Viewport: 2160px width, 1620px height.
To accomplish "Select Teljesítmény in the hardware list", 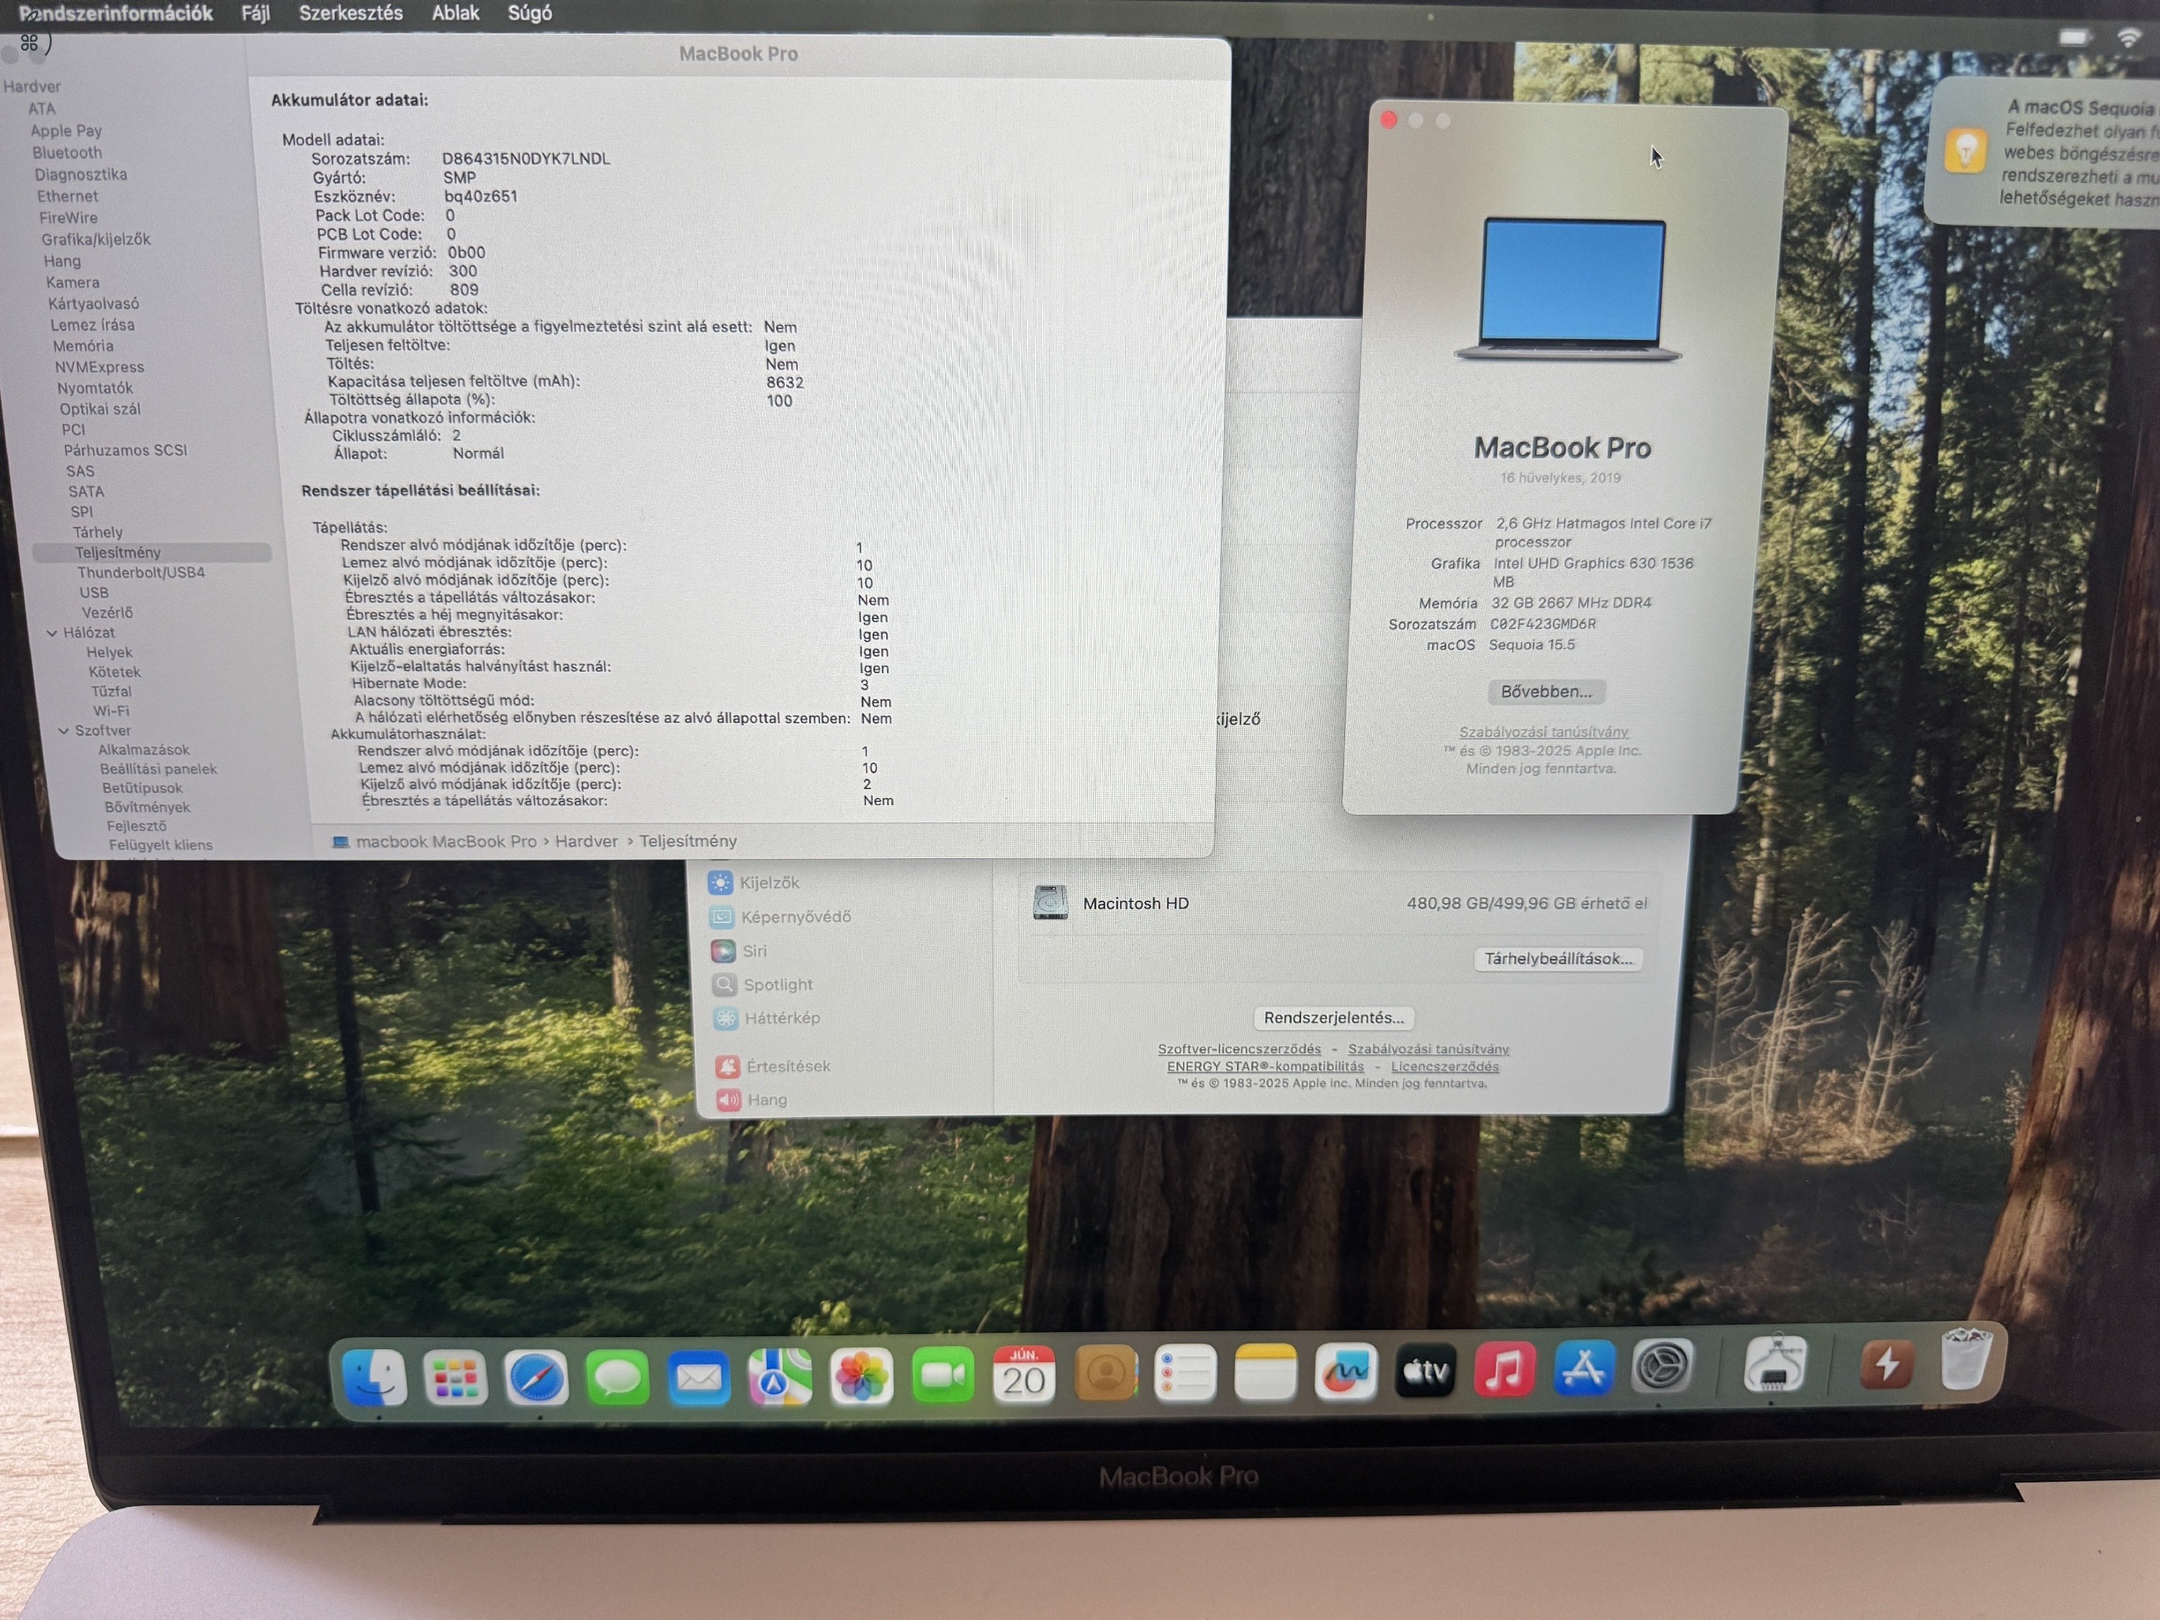I will point(151,553).
